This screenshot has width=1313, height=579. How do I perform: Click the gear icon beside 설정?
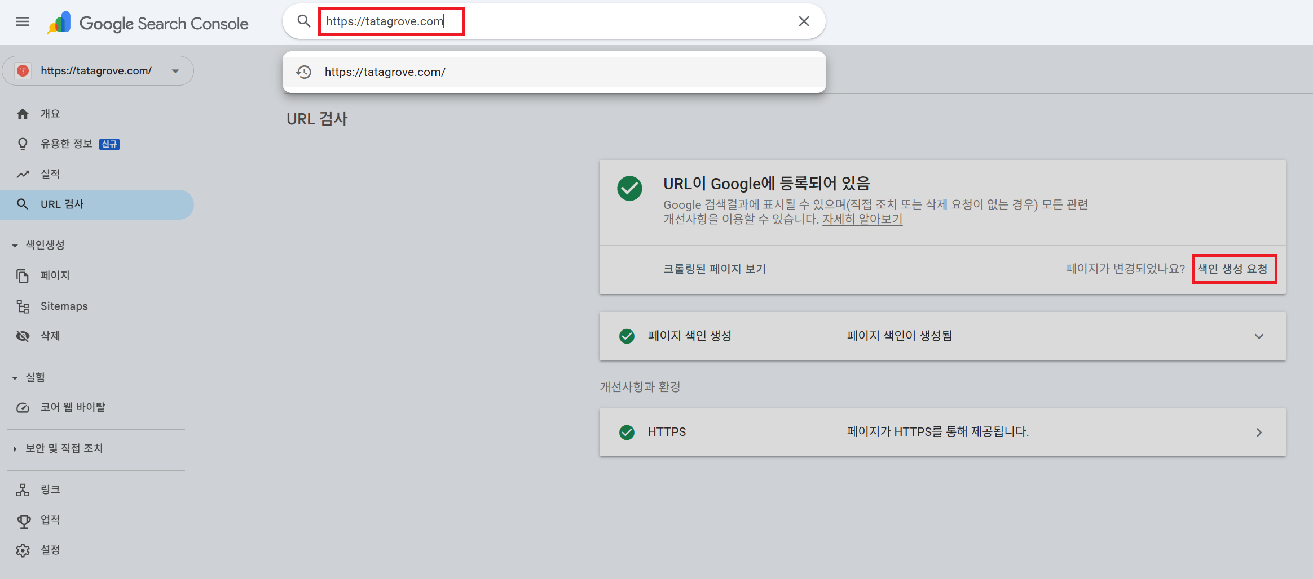(23, 550)
